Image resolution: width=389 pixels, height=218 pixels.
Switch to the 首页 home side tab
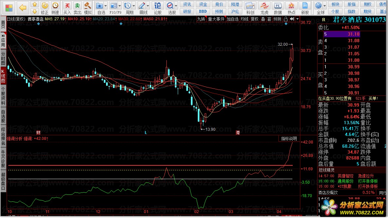point(3,25)
